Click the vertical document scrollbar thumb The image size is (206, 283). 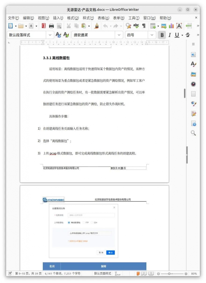[x=185, y=93]
